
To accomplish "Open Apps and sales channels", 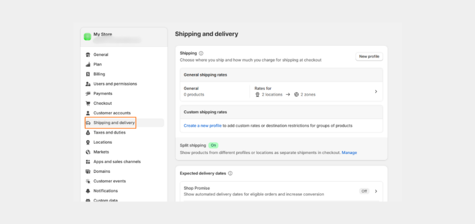I will [117, 162].
